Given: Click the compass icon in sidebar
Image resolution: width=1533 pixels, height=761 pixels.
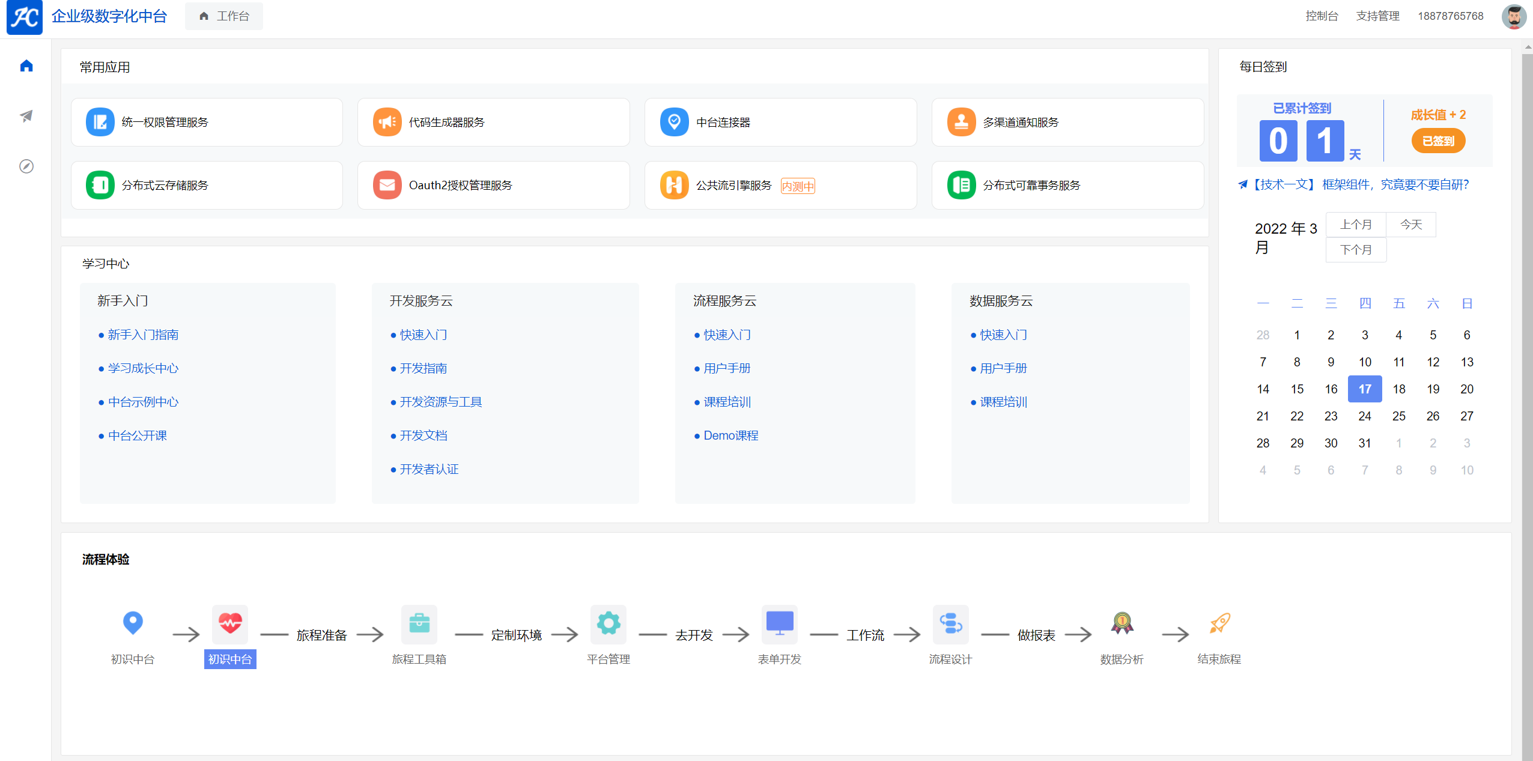Looking at the screenshot, I should [x=25, y=166].
